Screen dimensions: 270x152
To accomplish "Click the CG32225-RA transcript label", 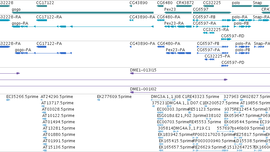I will (216, 30).
